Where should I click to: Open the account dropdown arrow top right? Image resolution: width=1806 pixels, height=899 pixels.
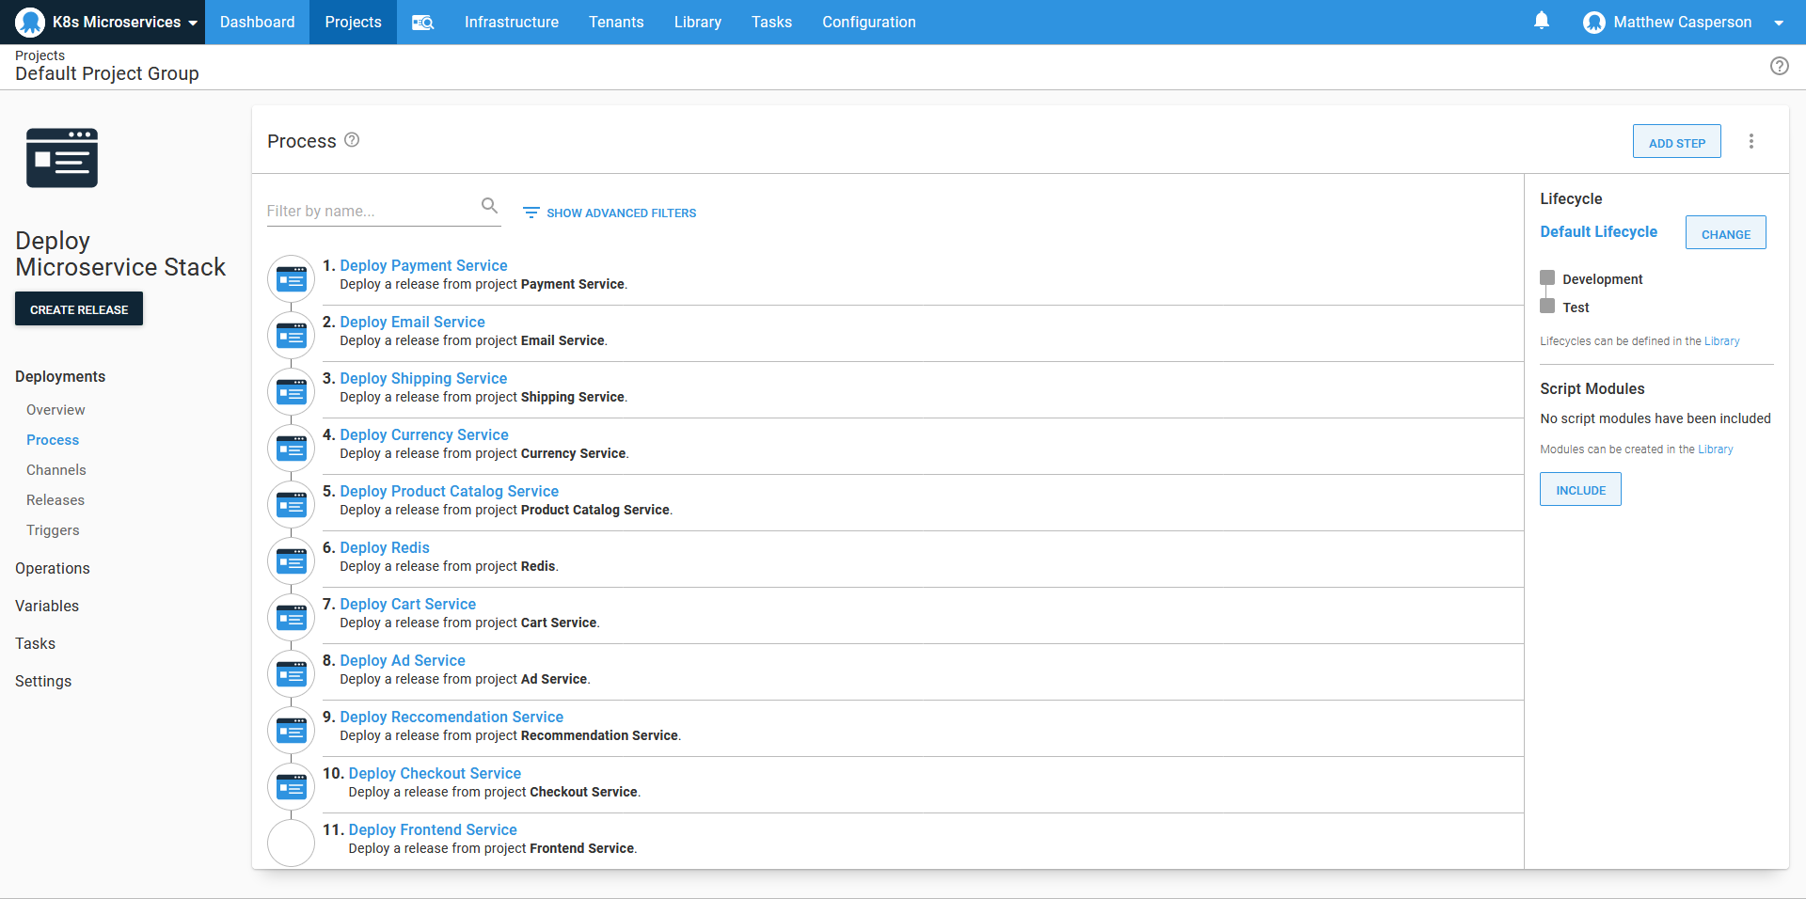coord(1781,22)
